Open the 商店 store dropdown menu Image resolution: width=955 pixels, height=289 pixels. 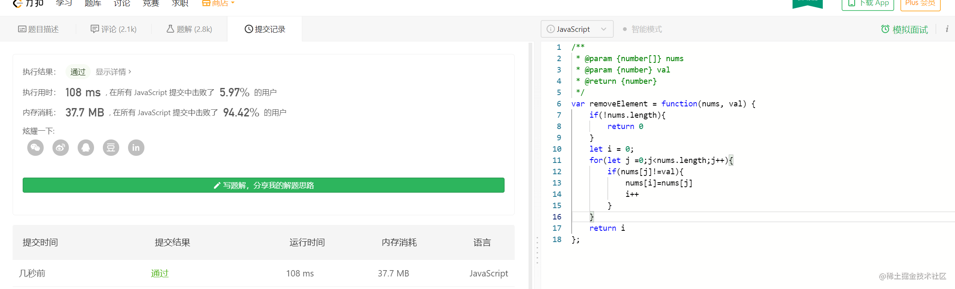click(x=218, y=3)
